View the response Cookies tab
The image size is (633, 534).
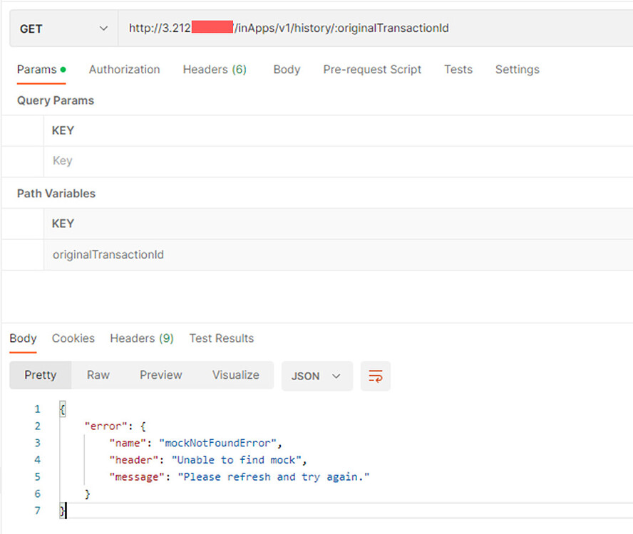click(x=73, y=338)
